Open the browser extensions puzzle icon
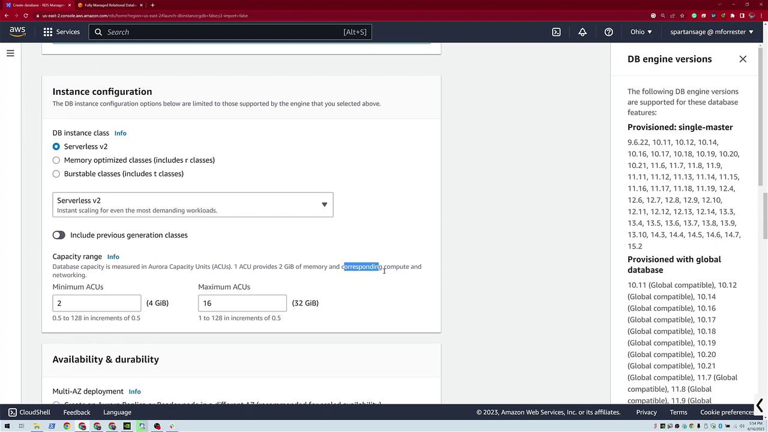This screenshot has width=768, height=432. (733, 16)
